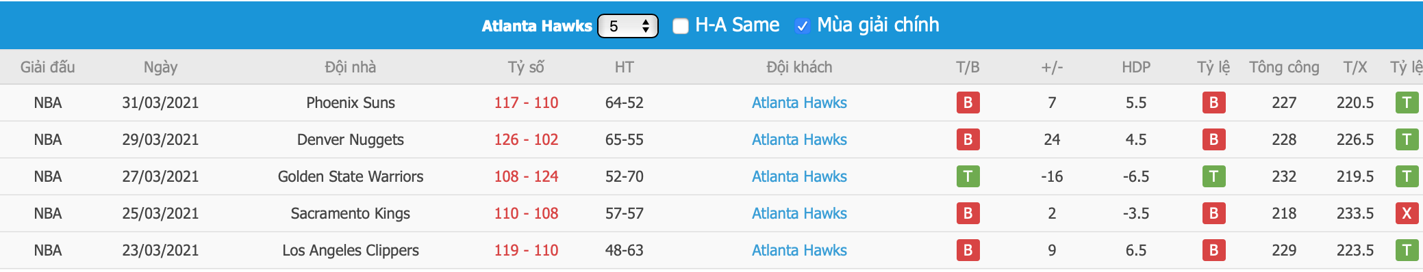Select the Denver Nuggets home team name
Screen dimensions: 1423x272
(x=351, y=139)
